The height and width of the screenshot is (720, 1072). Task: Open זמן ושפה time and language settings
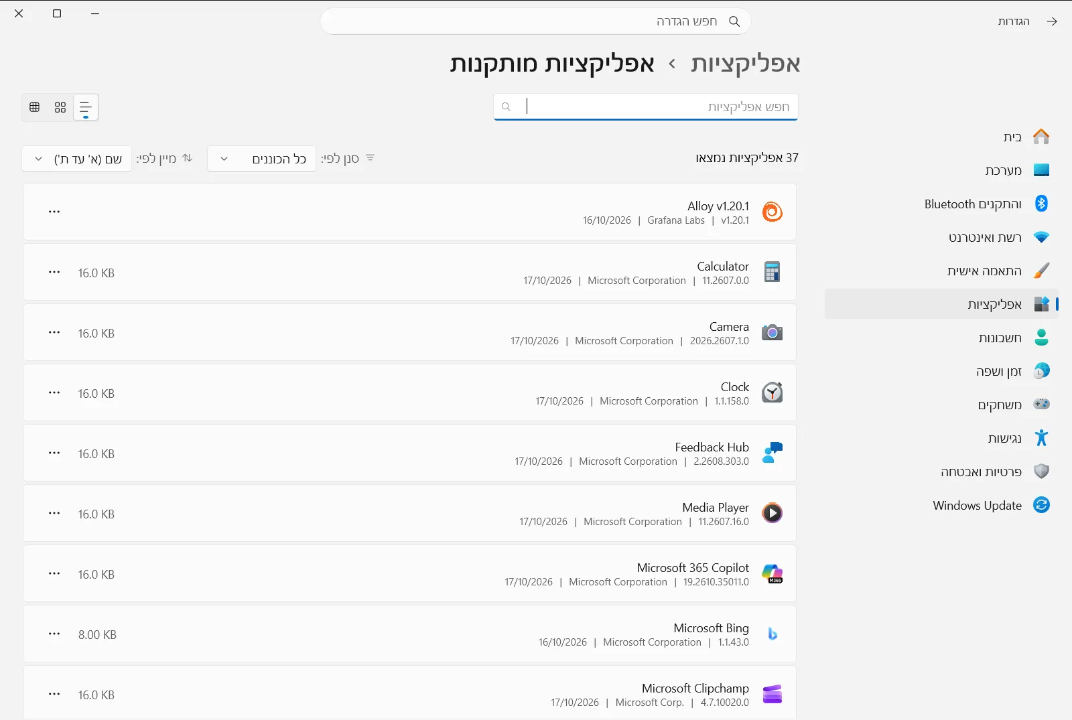941,371
